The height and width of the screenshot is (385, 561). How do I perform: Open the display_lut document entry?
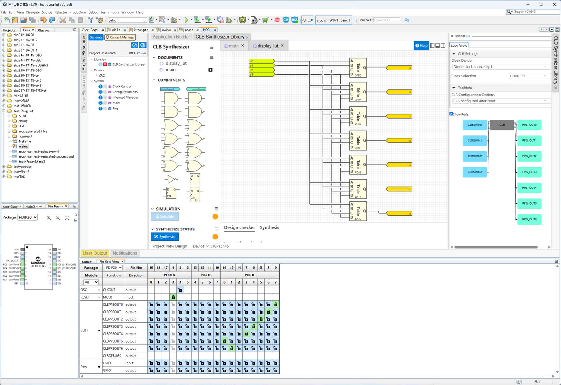[x=176, y=64]
